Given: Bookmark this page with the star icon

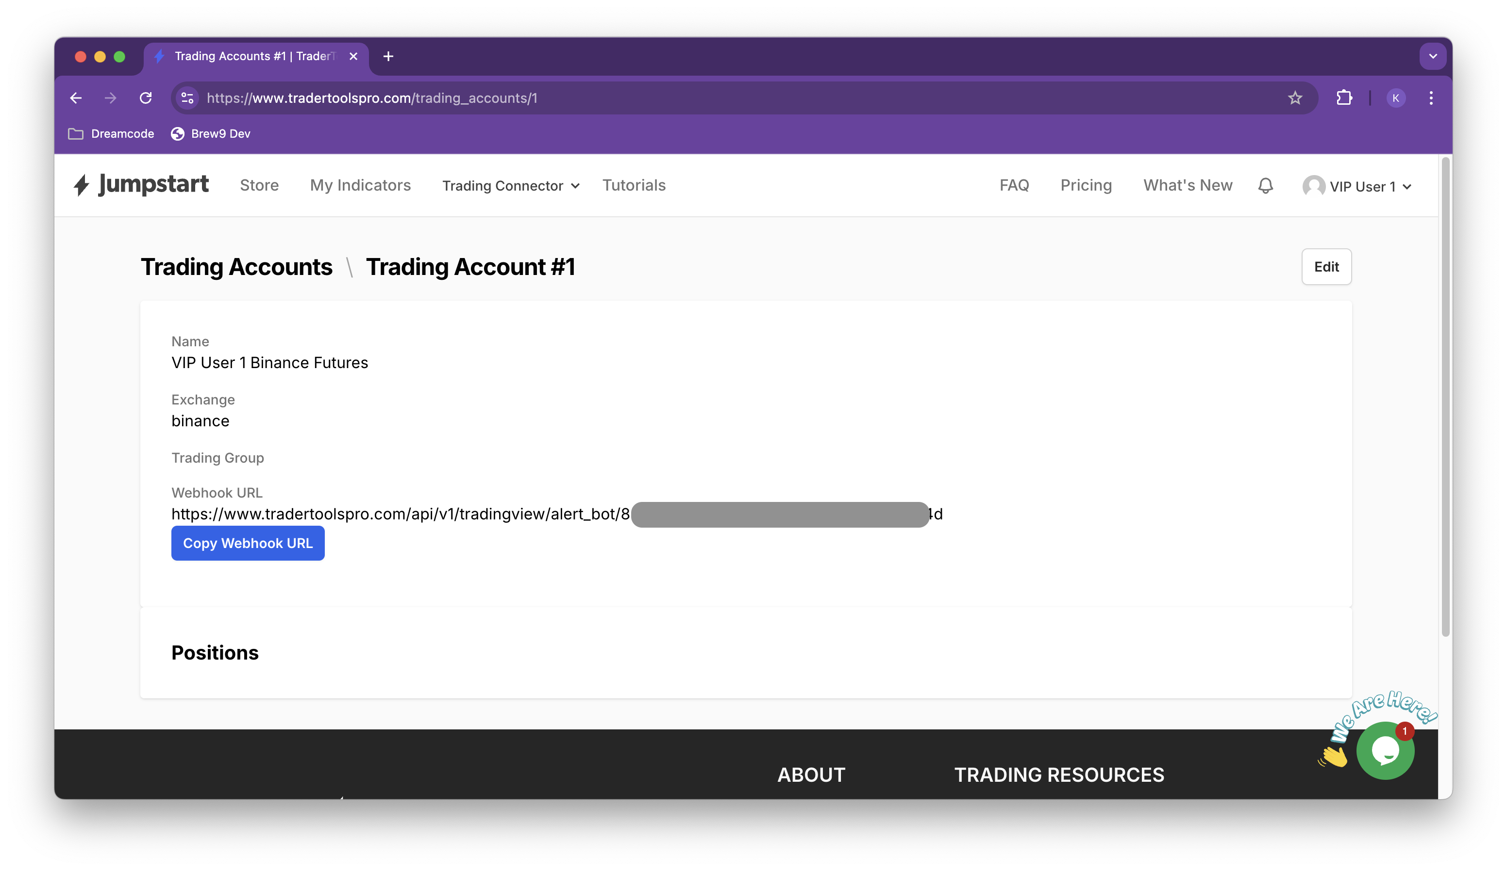Looking at the screenshot, I should 1295,98.
